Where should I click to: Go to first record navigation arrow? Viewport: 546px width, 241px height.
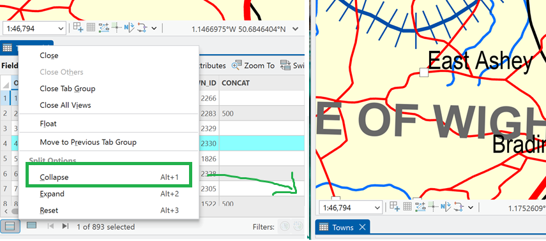coord(50,226)
